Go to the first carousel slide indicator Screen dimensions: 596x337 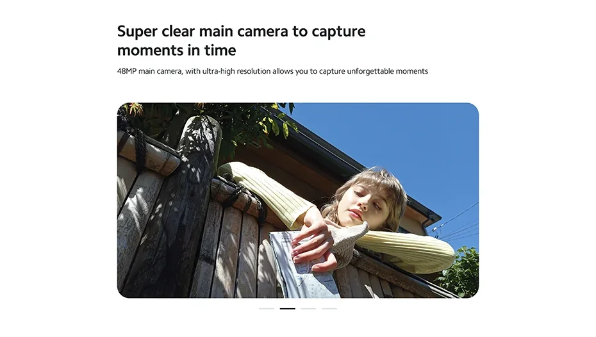267,309
